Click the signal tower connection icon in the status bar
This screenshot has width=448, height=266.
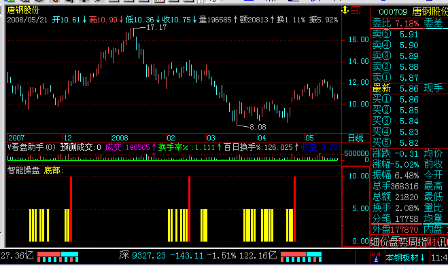pos(377,257)
